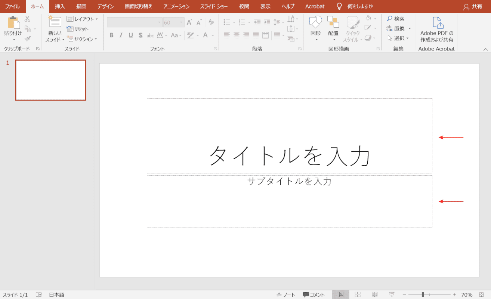Click the Reset (リセット) button
The height and width of the screenshot is (299, 491).
[x=78, y=29]
